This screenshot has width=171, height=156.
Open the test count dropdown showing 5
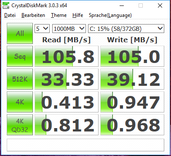(x=42, y=29)
